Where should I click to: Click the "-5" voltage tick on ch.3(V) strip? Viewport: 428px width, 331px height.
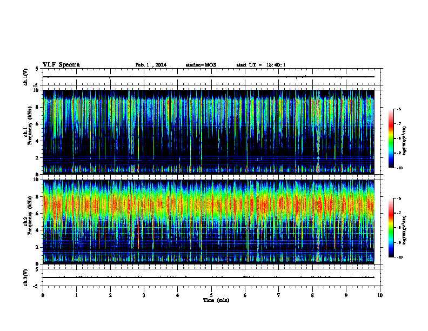(x=36, y=286)
